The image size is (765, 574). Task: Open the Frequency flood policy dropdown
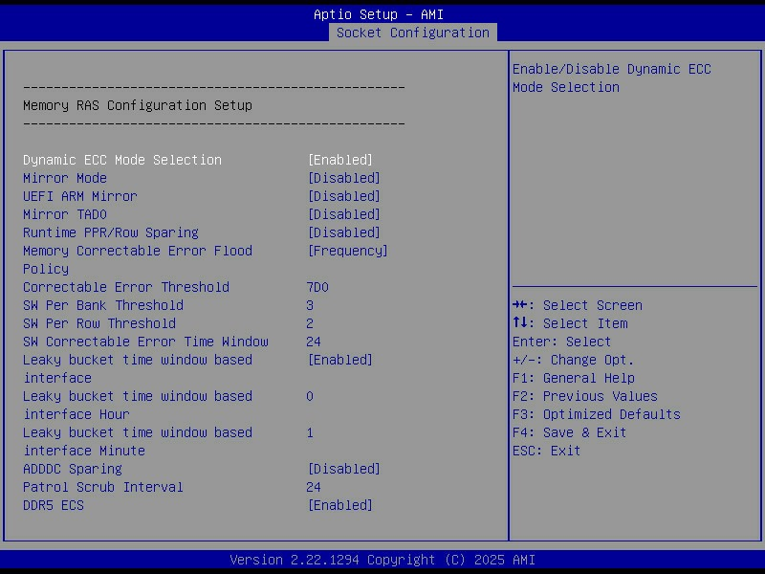347,251
